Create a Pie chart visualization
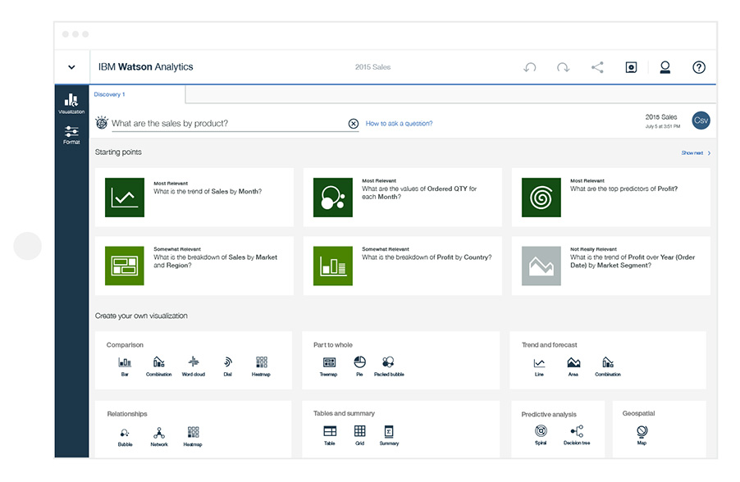Viewport: 740px width, 482px height. pos(359,366)
